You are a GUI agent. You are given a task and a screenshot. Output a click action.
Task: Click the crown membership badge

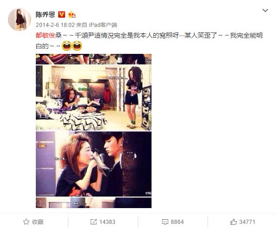tap(72, 14)
